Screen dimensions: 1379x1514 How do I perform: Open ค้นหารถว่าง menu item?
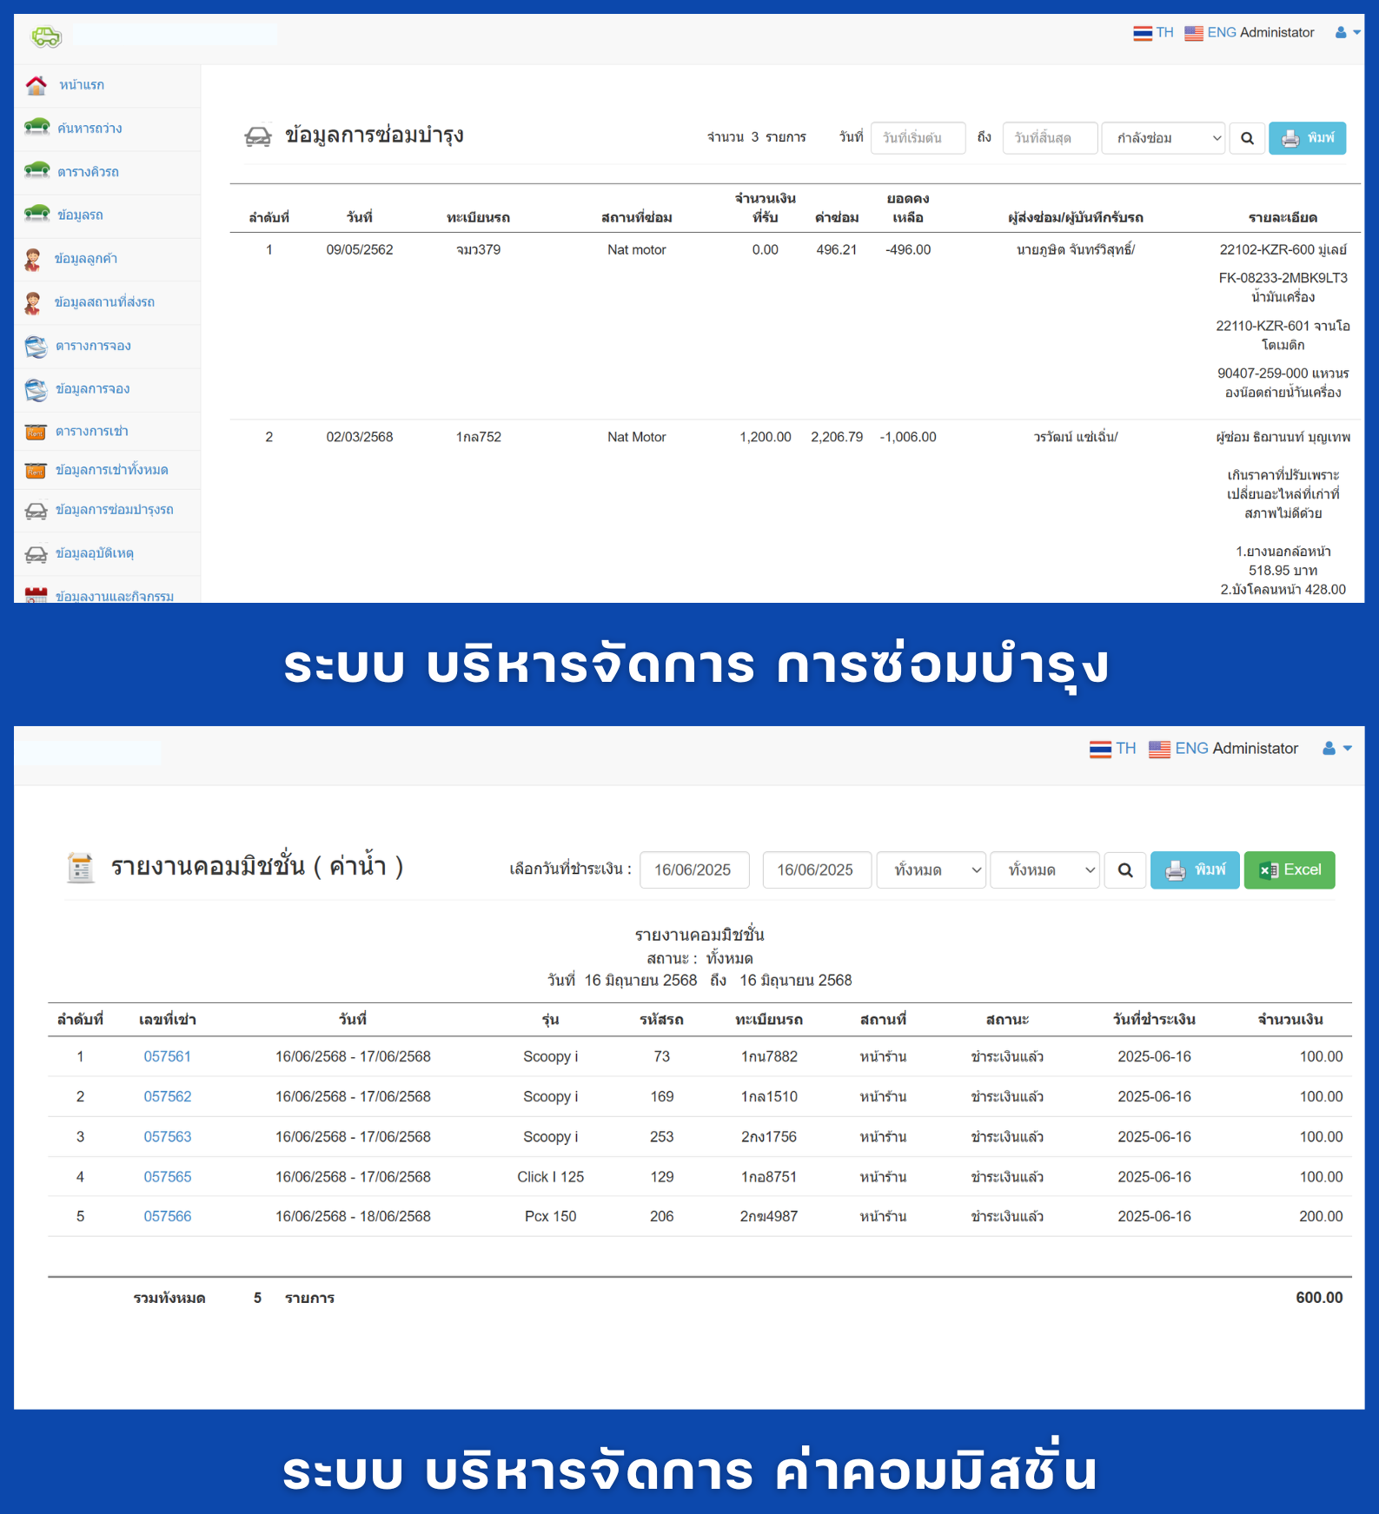click(90, 129)
